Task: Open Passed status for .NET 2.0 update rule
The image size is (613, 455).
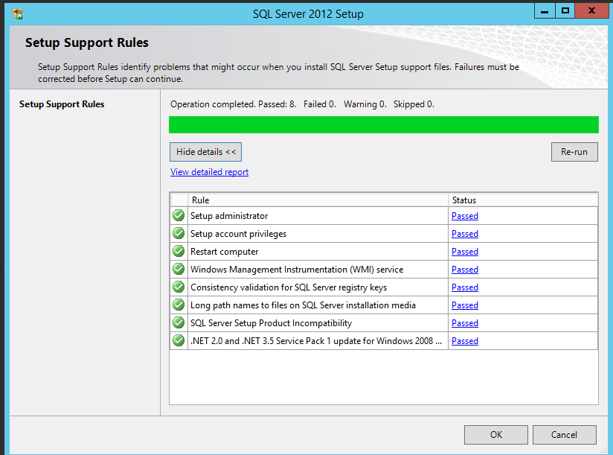Action: tap(465, 341)
